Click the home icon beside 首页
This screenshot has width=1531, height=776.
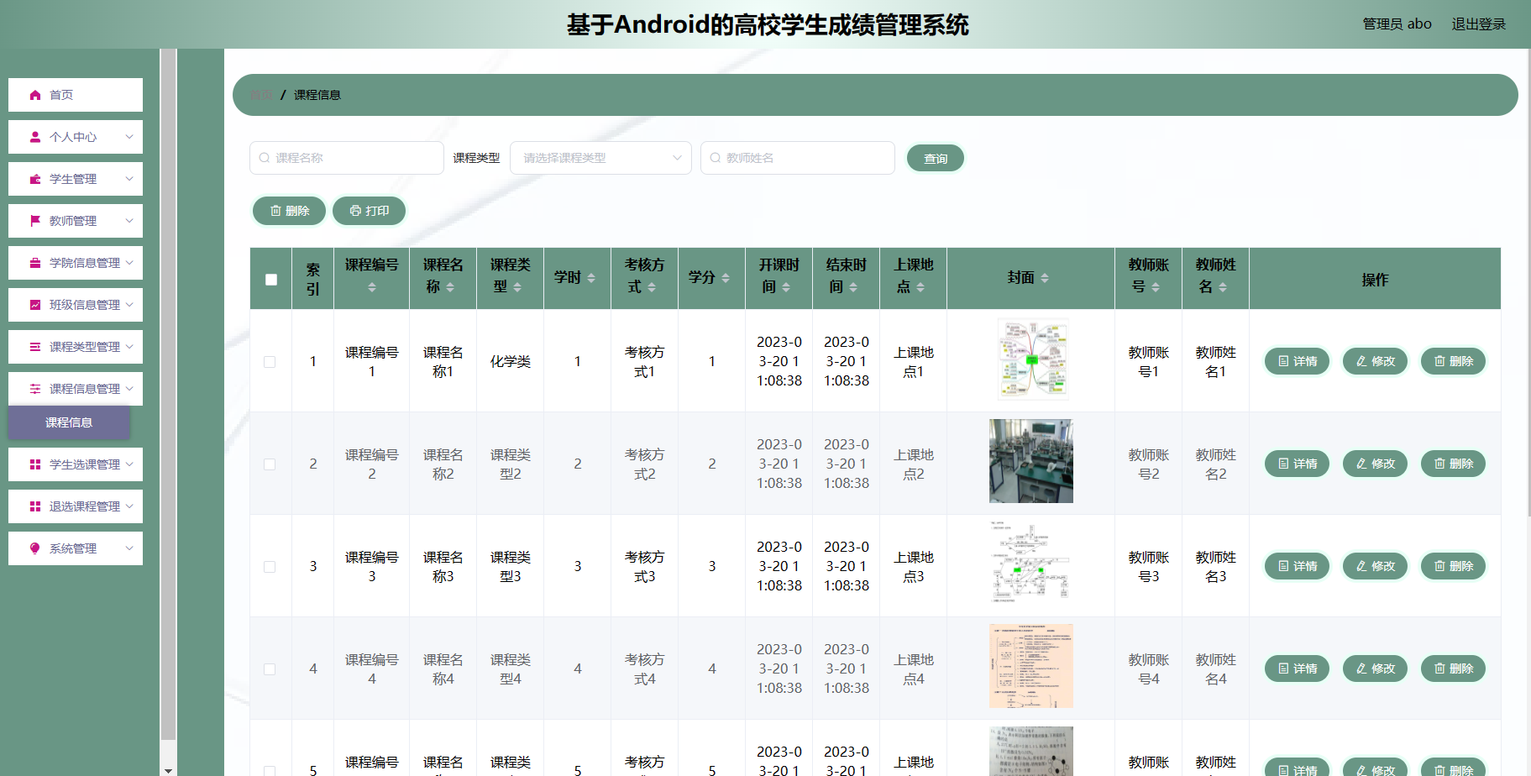[x=35, y=95]
